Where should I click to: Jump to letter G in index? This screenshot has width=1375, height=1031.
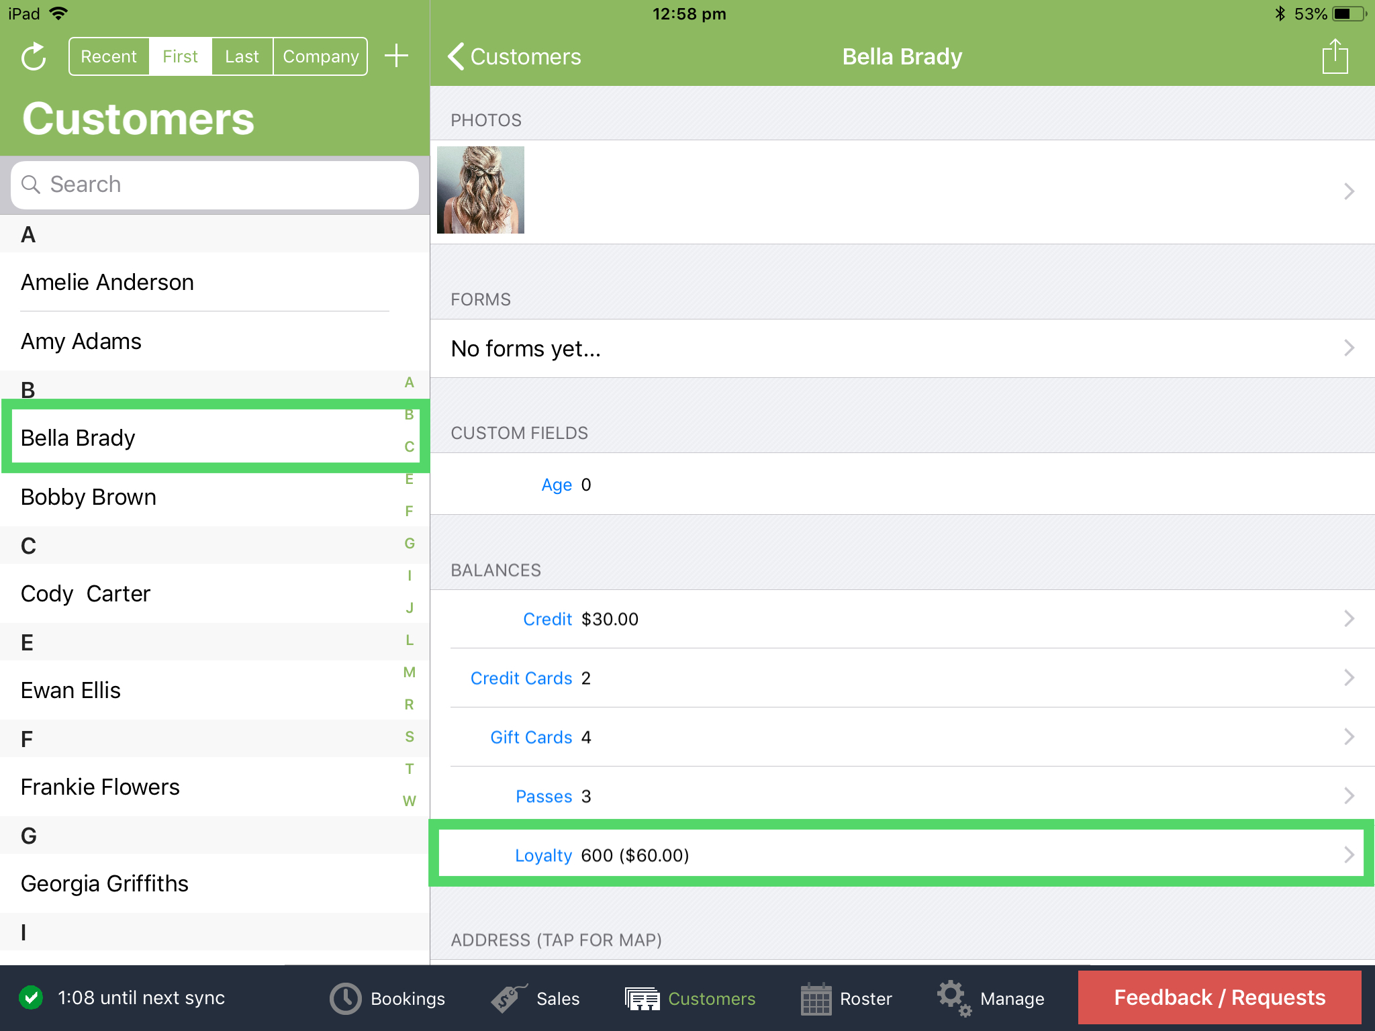(x=409, y=543)
